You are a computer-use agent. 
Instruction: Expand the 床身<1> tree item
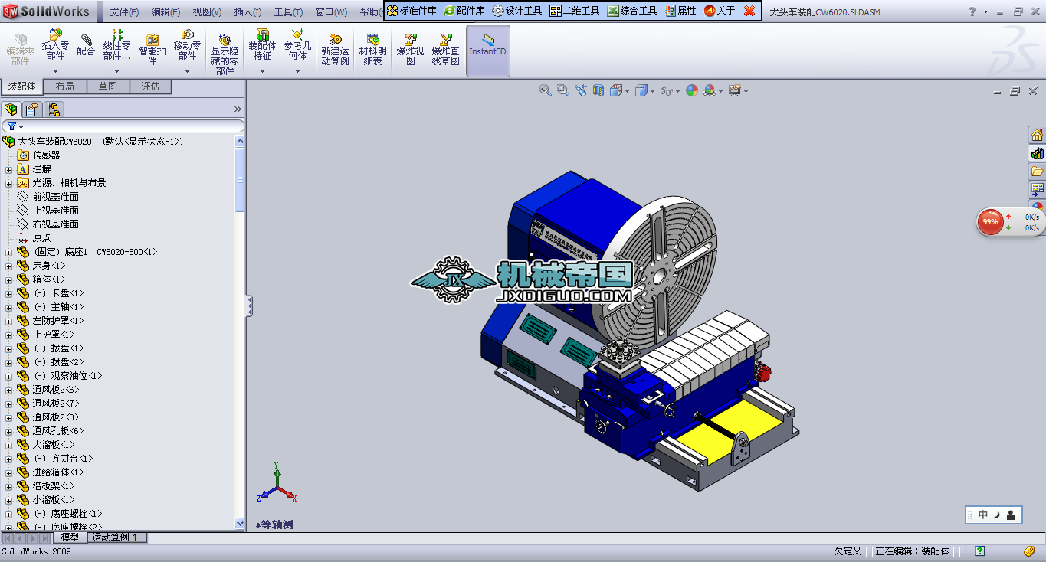point(10,265)
